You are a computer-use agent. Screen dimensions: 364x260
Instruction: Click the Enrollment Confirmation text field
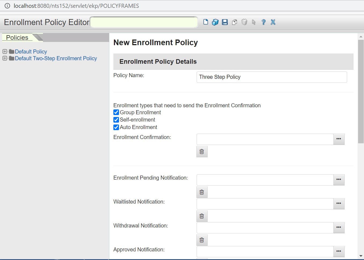point(265,139)
